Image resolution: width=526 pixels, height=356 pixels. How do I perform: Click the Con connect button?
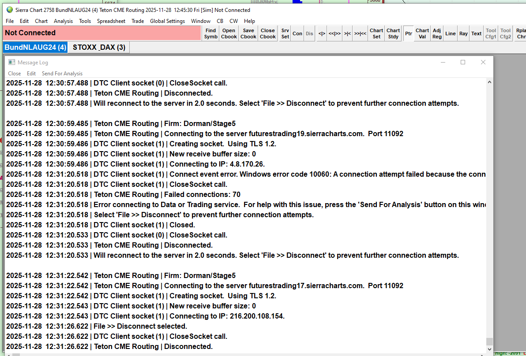click(297, 33)
